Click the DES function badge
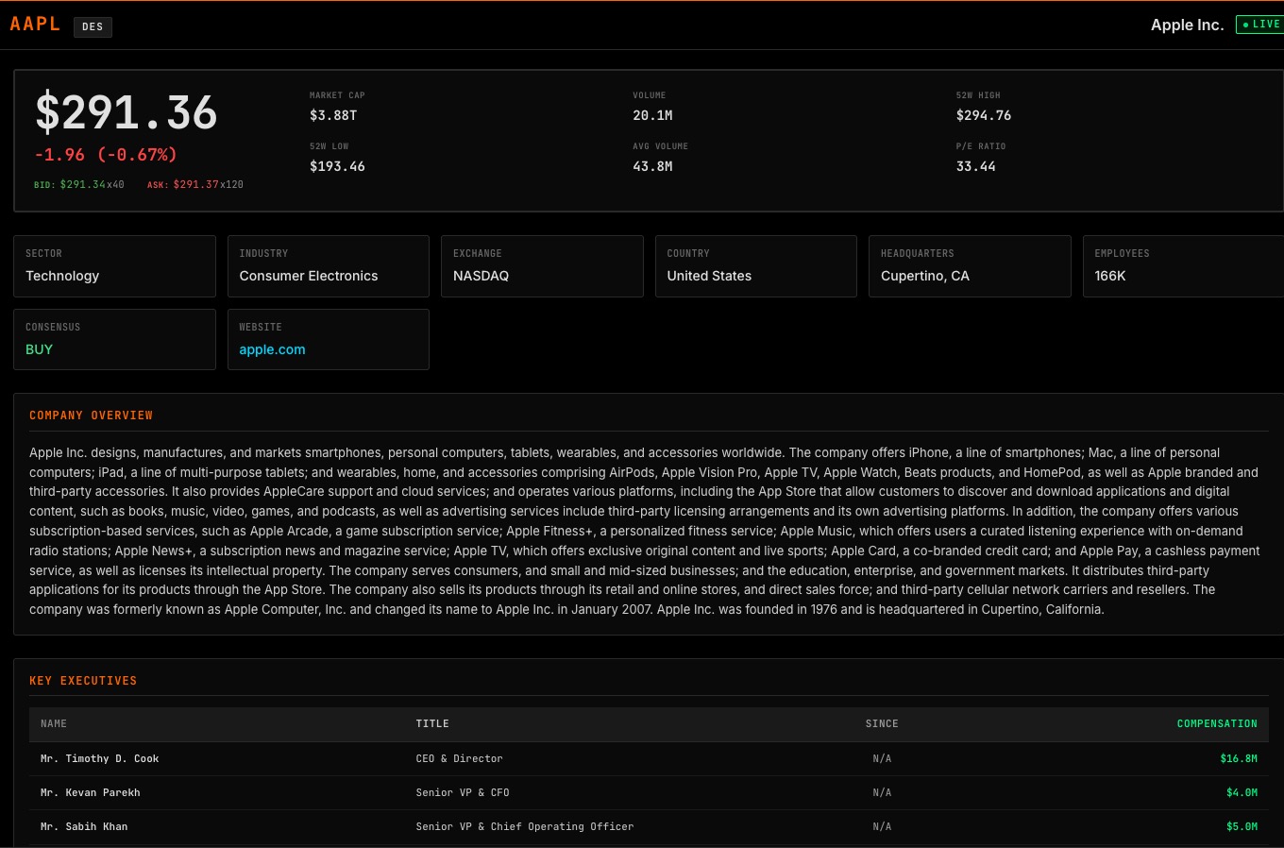The image size is (1284, 848). tap(93, 26)
